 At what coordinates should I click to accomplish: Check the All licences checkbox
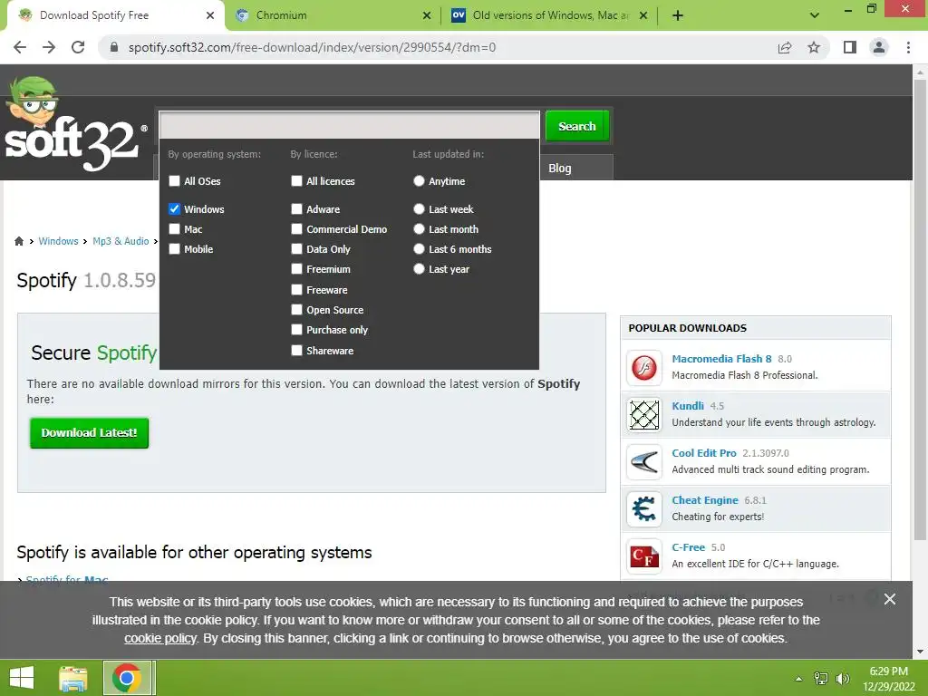296,180
